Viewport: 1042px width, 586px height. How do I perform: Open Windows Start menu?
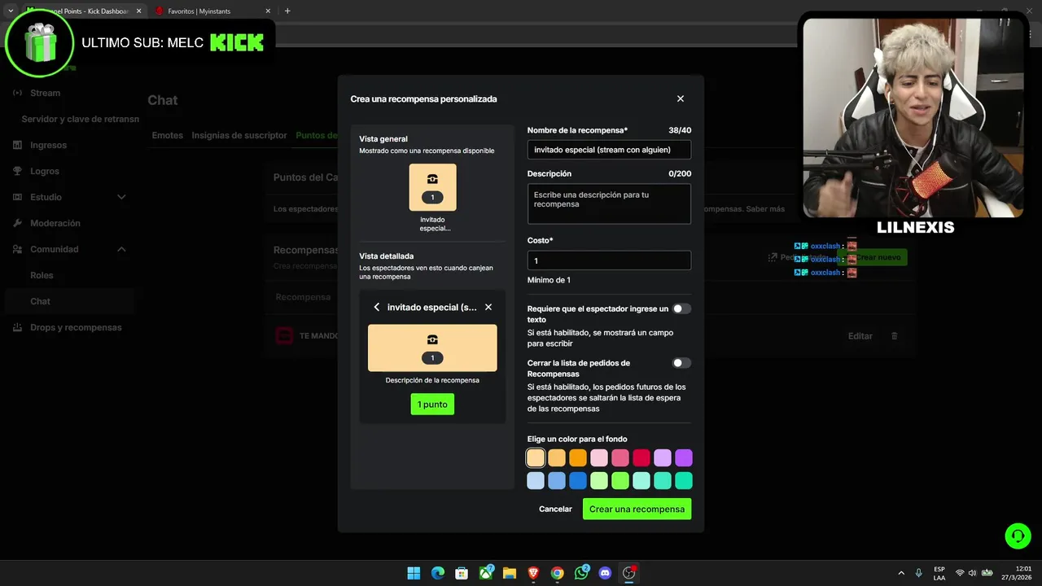click(x=414, y=573)
